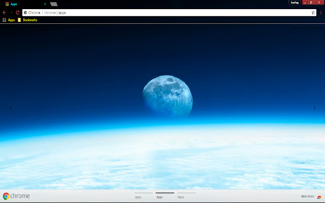
Task: Open the Bookmarks folder in the bookmarks bar
Action: pos(27,20)
